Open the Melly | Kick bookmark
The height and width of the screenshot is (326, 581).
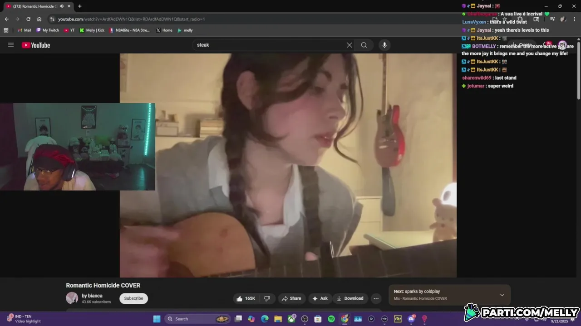pyautogui.click(x=92, y=30)
